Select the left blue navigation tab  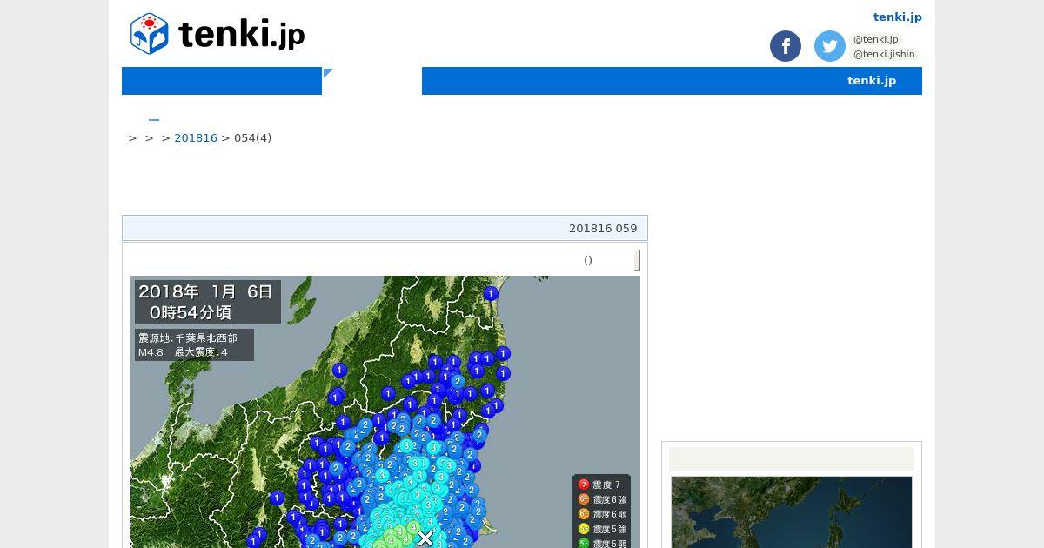[x=222, y=81]
